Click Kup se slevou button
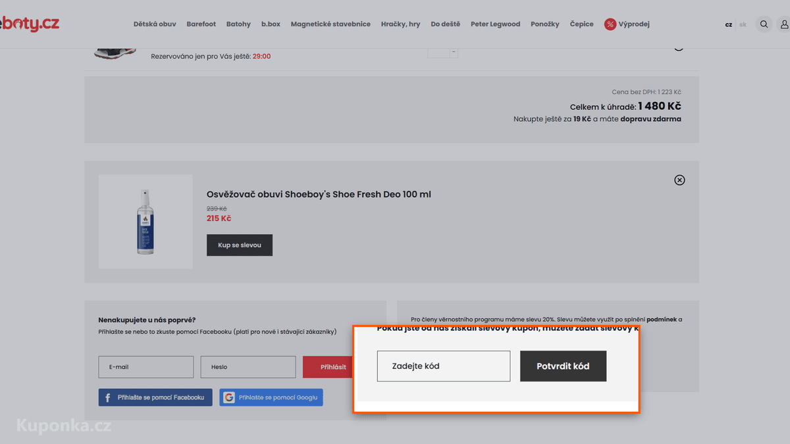 (x=240, y=245)
